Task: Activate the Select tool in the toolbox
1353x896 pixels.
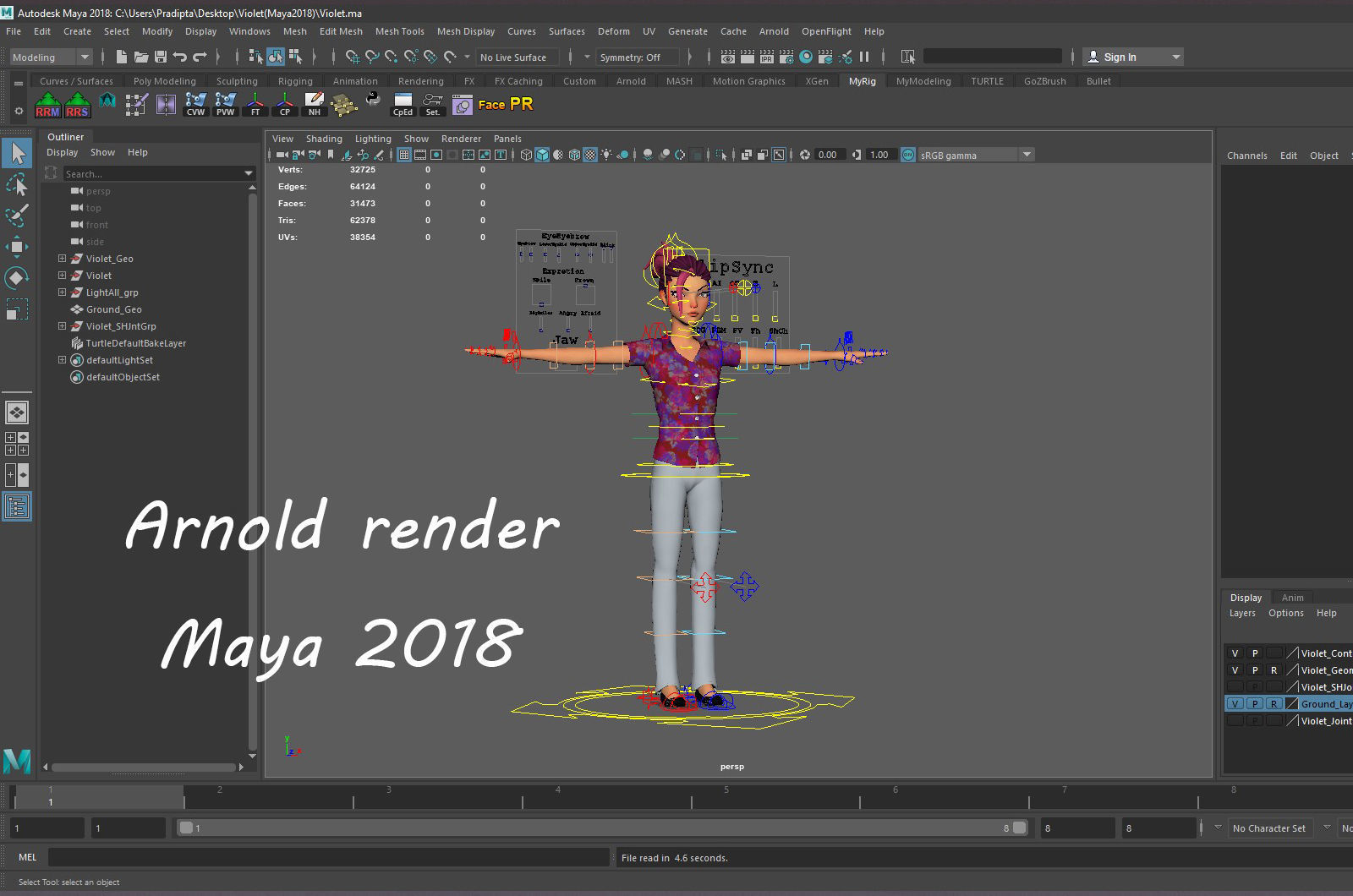Action: [17, 153]
